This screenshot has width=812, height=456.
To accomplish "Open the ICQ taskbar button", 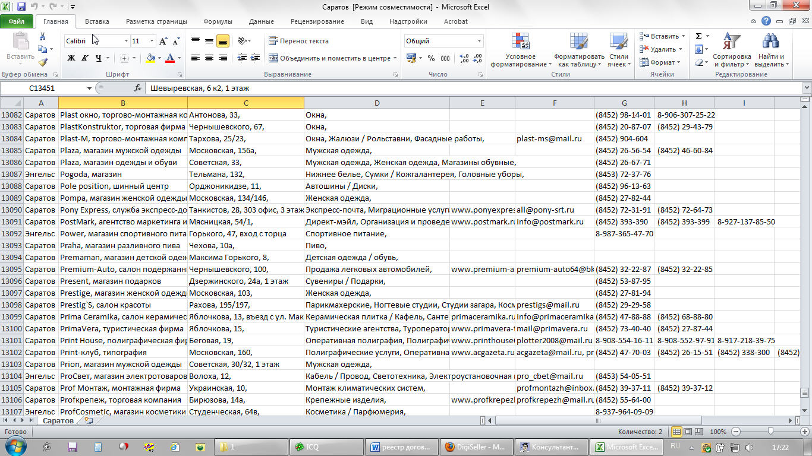I will [x=326, y=446].
